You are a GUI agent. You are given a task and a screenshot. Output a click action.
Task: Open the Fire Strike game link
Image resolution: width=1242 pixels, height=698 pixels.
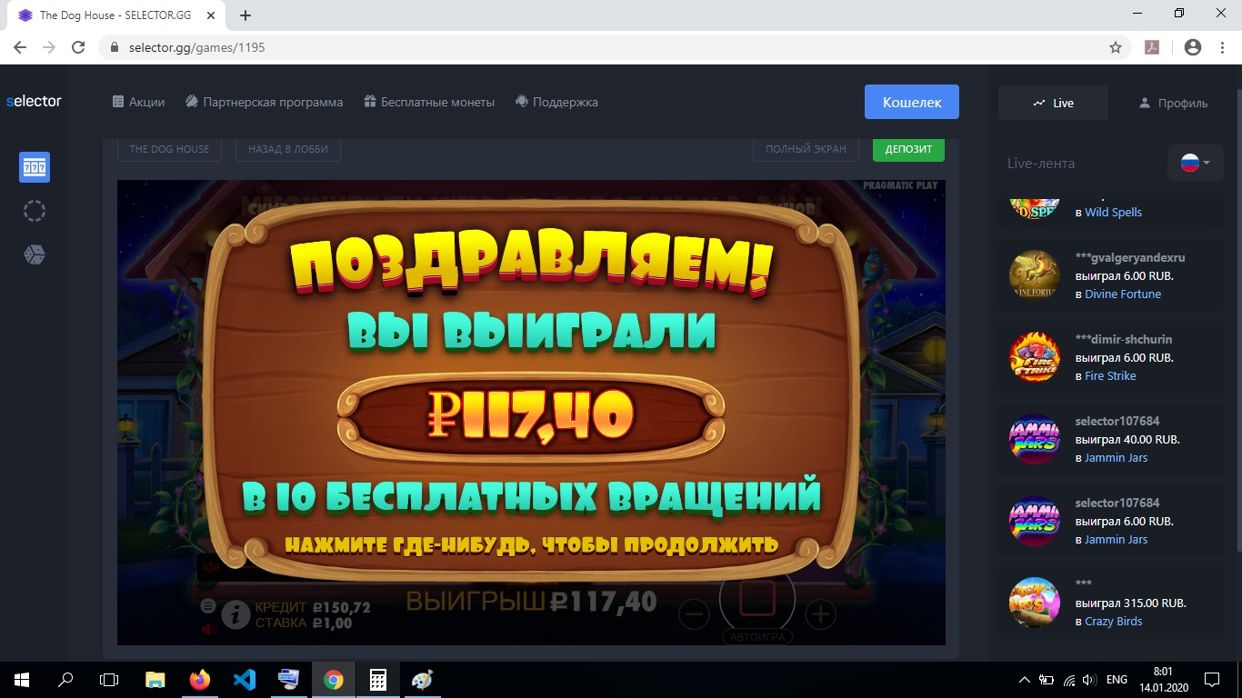coord(1110,375)
